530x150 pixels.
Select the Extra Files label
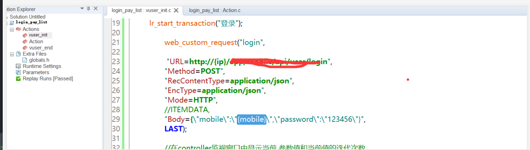34,54
